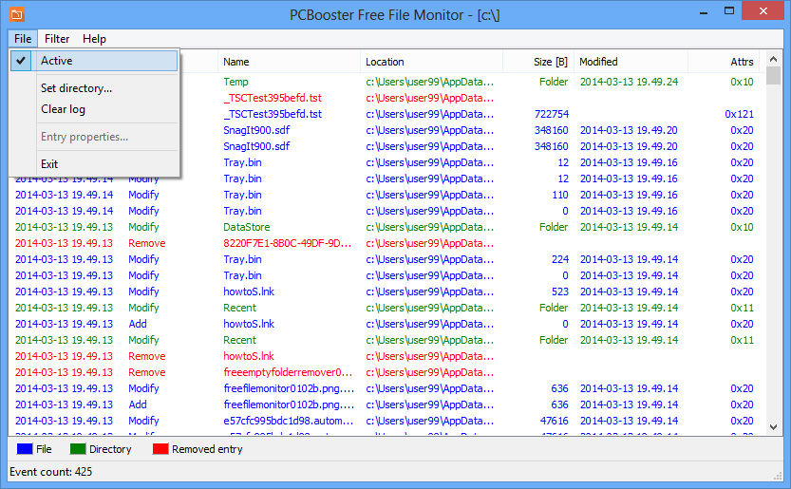
Task: Click the size value 224
Action: [x=560, y=259]
